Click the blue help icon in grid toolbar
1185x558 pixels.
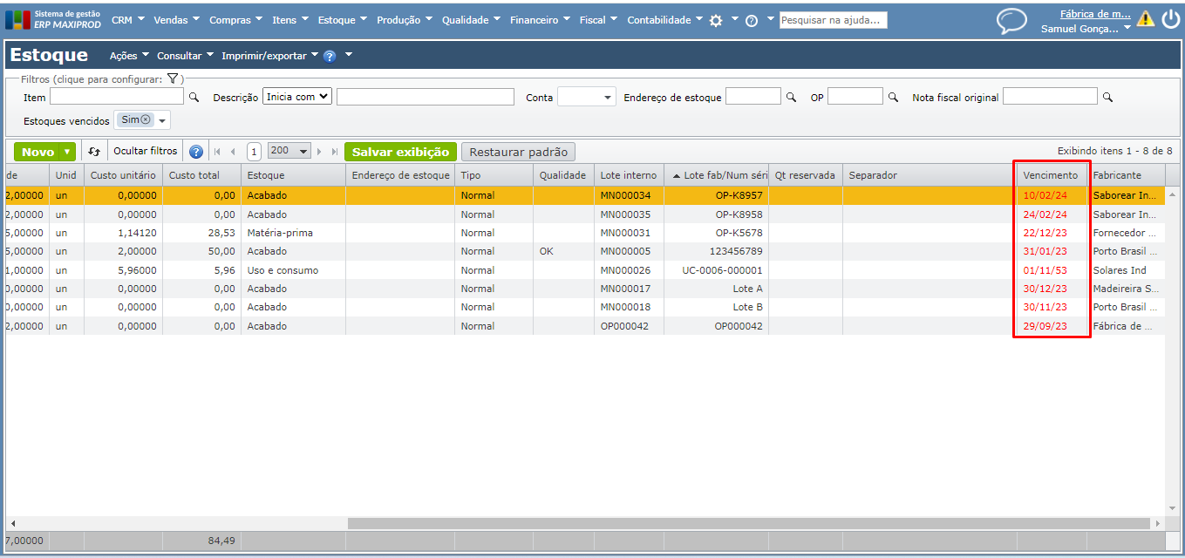click(x=196, y=152)
